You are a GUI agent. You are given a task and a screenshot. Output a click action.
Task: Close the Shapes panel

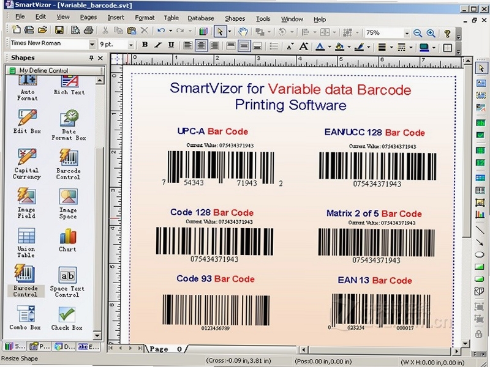pyautogui.click(x=100, y=58)
